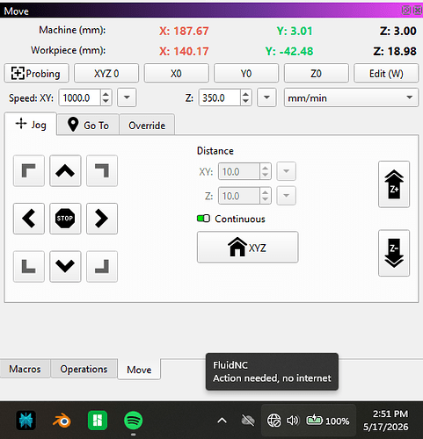
Task: Undock the Move panel via float icon
Action: 405,11
